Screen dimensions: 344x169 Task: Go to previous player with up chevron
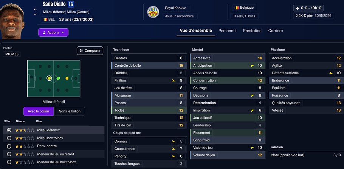click(x=35, y=9)
